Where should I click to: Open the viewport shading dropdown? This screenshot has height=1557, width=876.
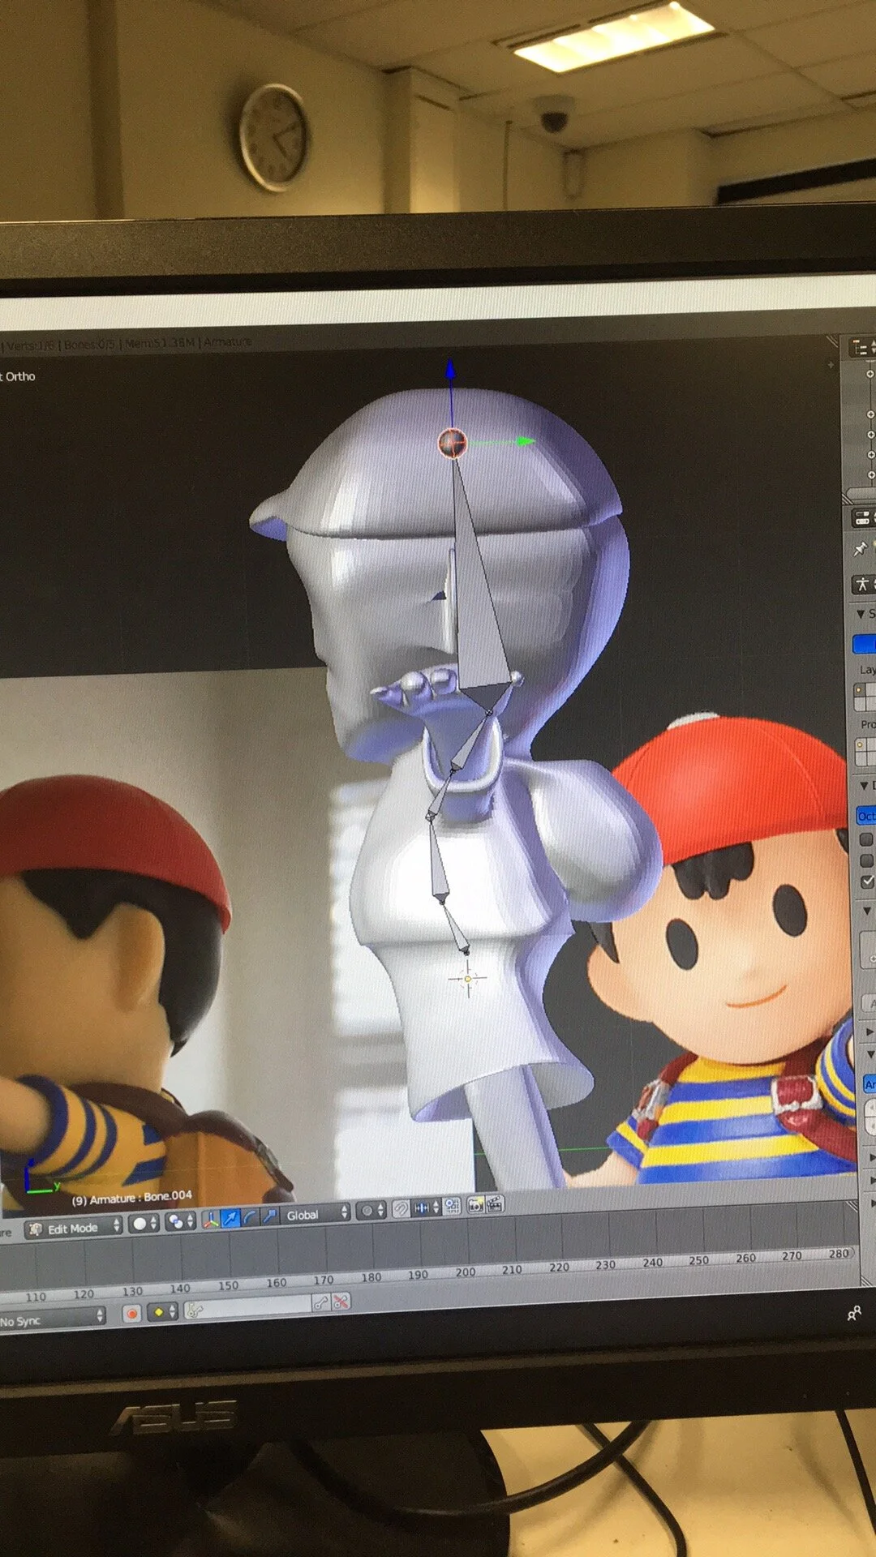pyautogui.click(x=144, y=1223)
